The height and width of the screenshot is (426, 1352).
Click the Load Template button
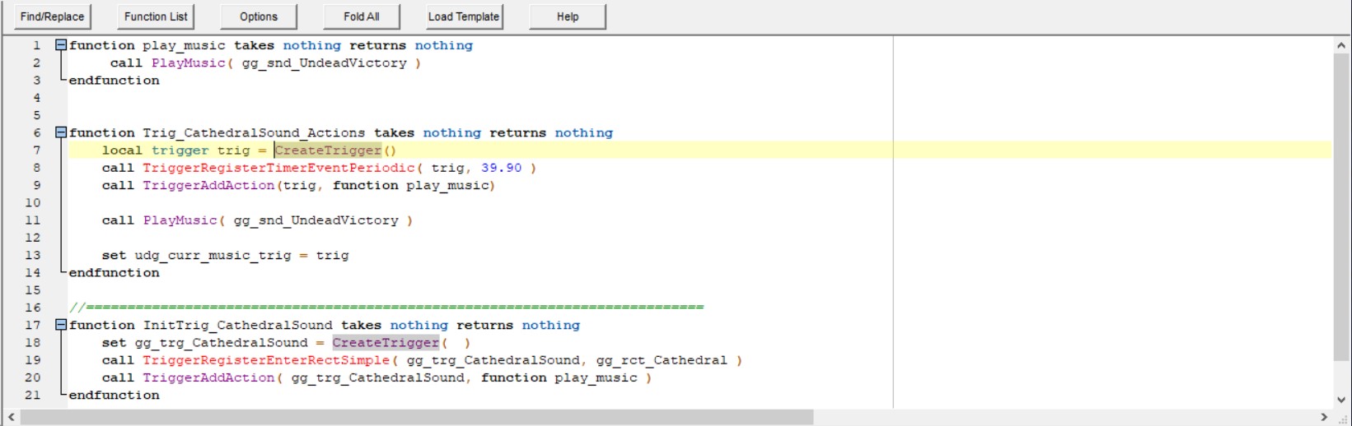click(x=464, y=16)
